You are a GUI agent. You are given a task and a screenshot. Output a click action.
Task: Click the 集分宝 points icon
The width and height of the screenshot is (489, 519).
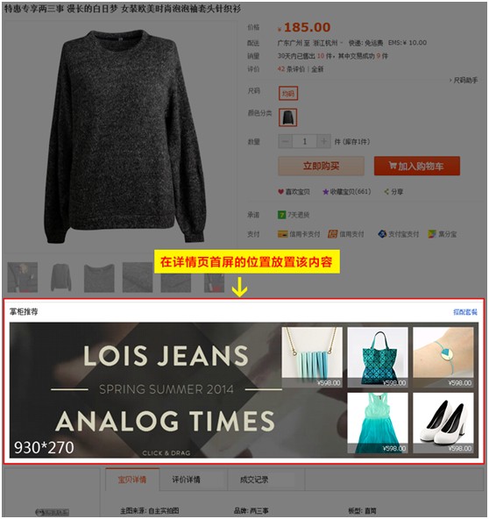click(432, 234)
